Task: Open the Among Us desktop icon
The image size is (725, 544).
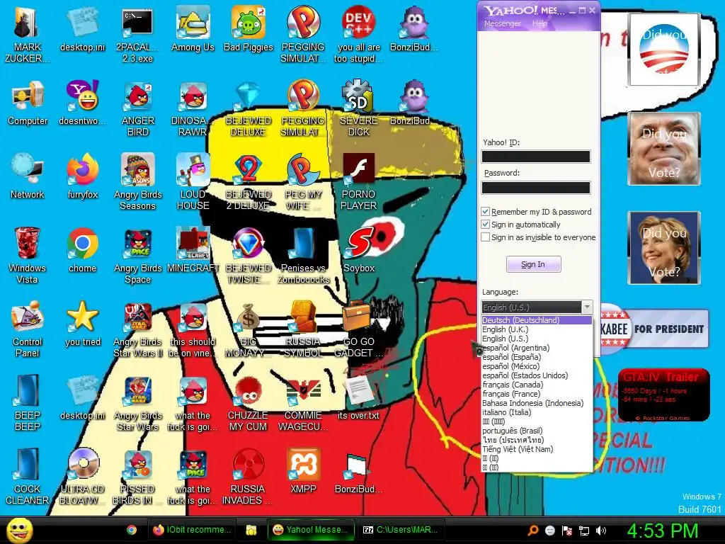Action: 193,30
